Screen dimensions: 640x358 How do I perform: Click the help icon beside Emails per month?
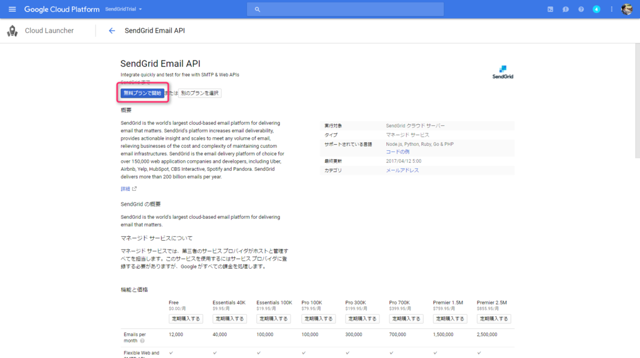pyautogui.click(x=142, y=341)
